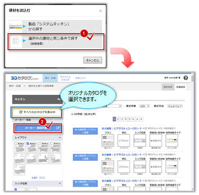Click the catalog icon in すべてのカタログを表示中

coord(21,112)
